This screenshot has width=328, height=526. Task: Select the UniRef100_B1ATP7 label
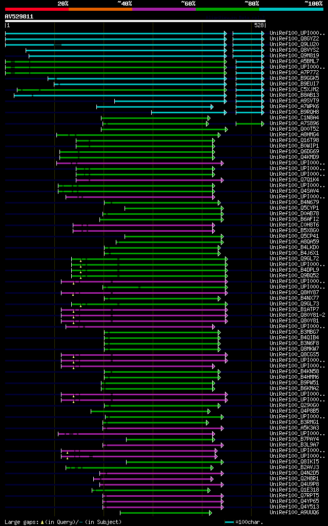pyautogui.click(x=295, y=309)
